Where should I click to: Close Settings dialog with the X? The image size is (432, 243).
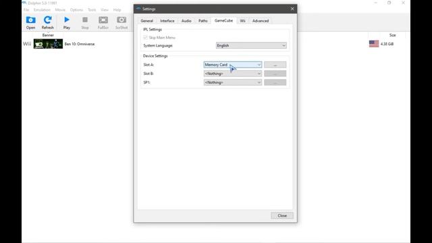pos(292,9)
